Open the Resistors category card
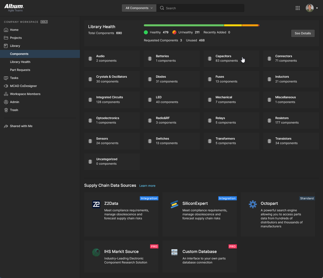 (291, 121)
